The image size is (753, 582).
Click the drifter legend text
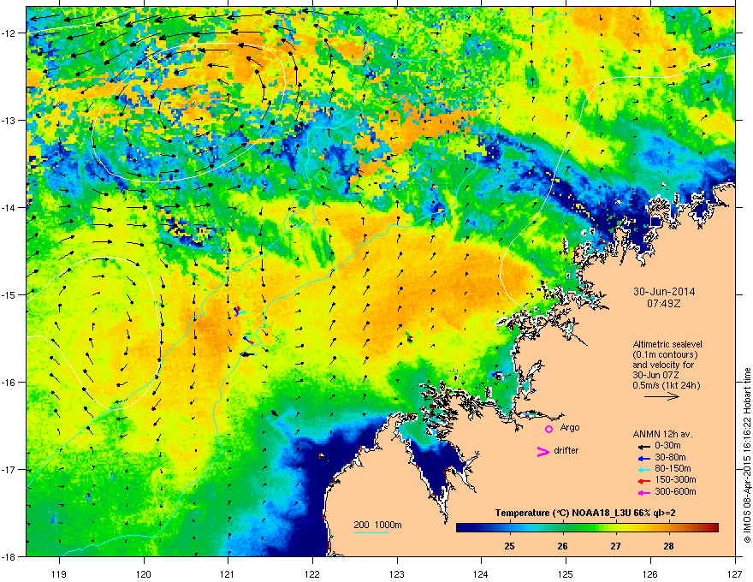pos(566,450)
